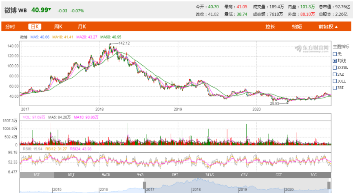Click the 成交额 7618万 value
The height and width of the screenshot is (195, 353).
[276, 14]
